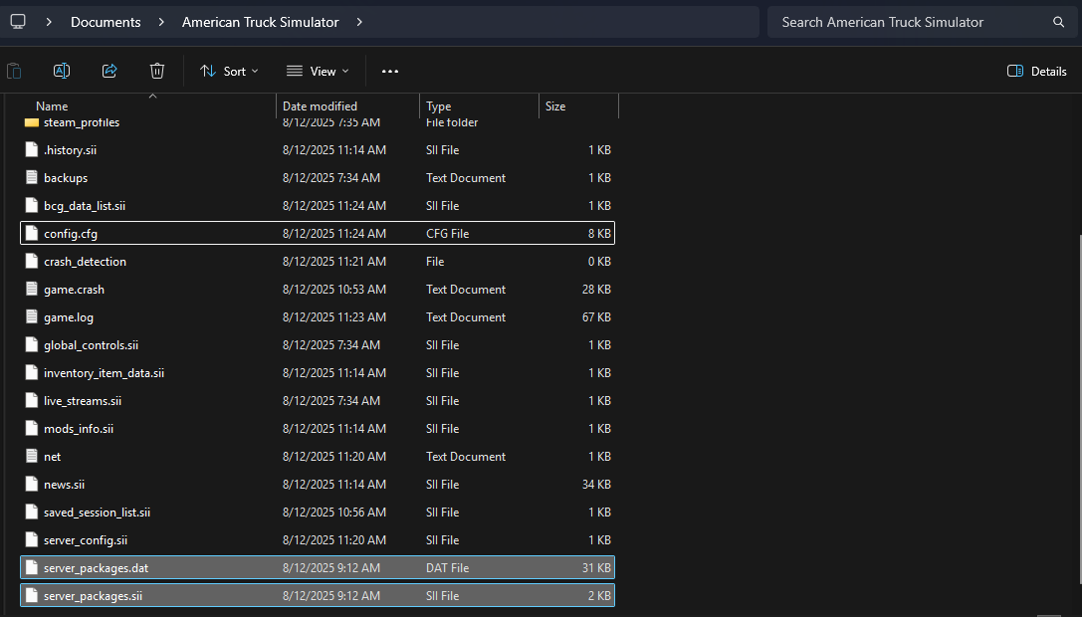Select the bcg_data_list.sii file

tap(318, 206)
